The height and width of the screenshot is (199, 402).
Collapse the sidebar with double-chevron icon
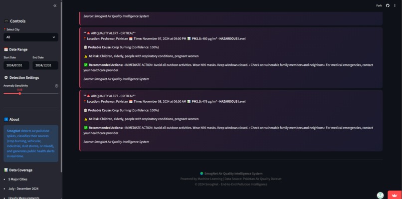coord(55,5)
